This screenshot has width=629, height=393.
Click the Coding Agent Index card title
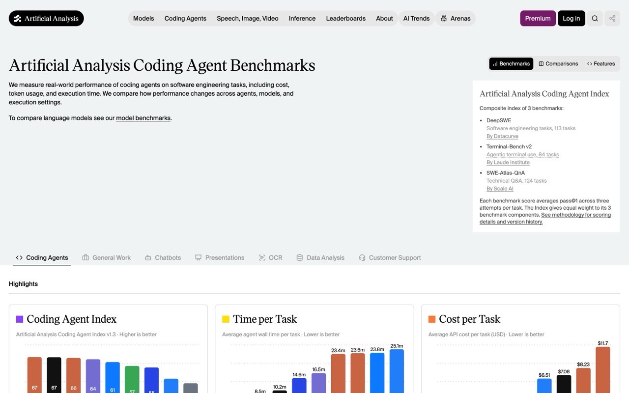71,319
